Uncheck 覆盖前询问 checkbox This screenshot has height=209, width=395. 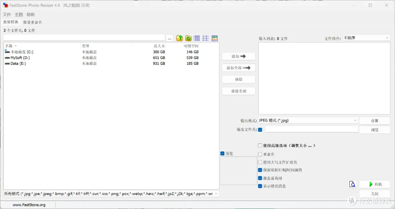coord(260,178)
